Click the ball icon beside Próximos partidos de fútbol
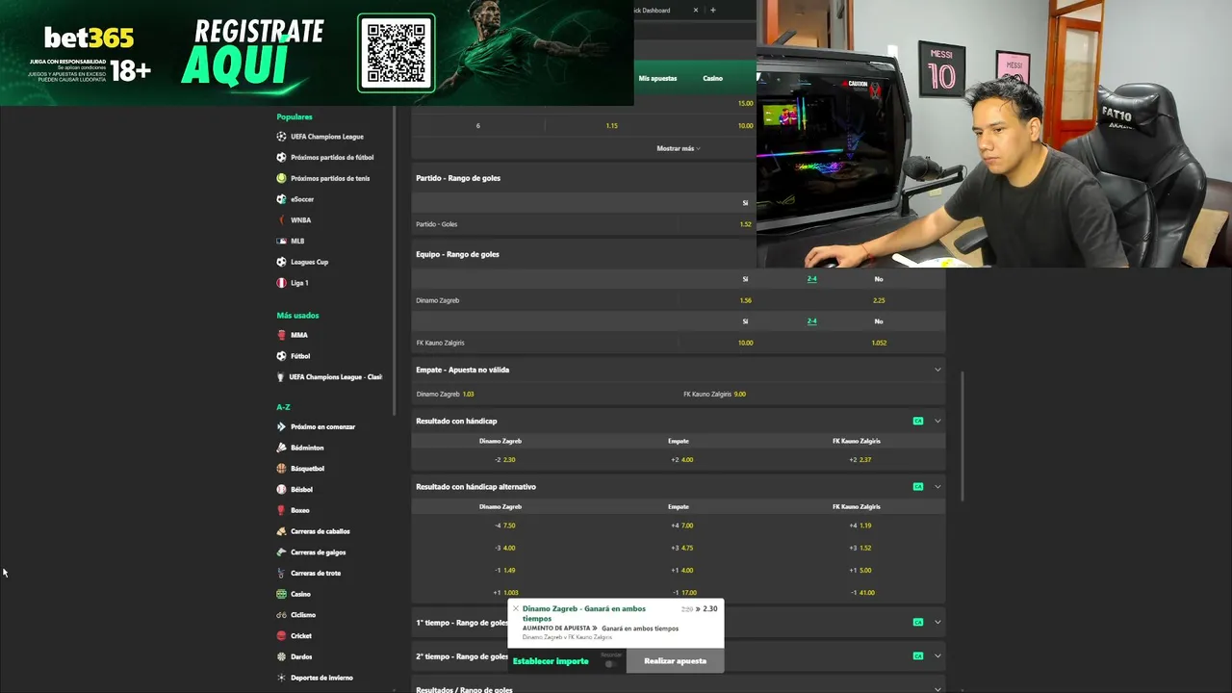This screenshot has height=693, width=1232. click(281, 157)
